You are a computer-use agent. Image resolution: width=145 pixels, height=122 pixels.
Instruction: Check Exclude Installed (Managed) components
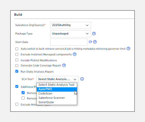click(x=17, y=54)
